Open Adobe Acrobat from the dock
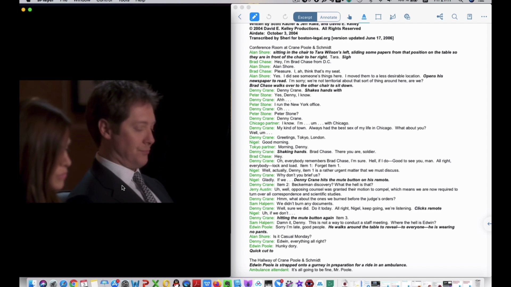This screenshot has width=511, height=287. click(197, 284)
